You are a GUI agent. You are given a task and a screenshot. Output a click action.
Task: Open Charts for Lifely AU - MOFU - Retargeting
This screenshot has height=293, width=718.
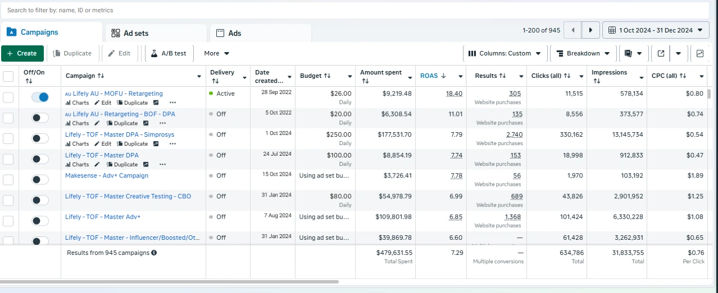point(77,103)
